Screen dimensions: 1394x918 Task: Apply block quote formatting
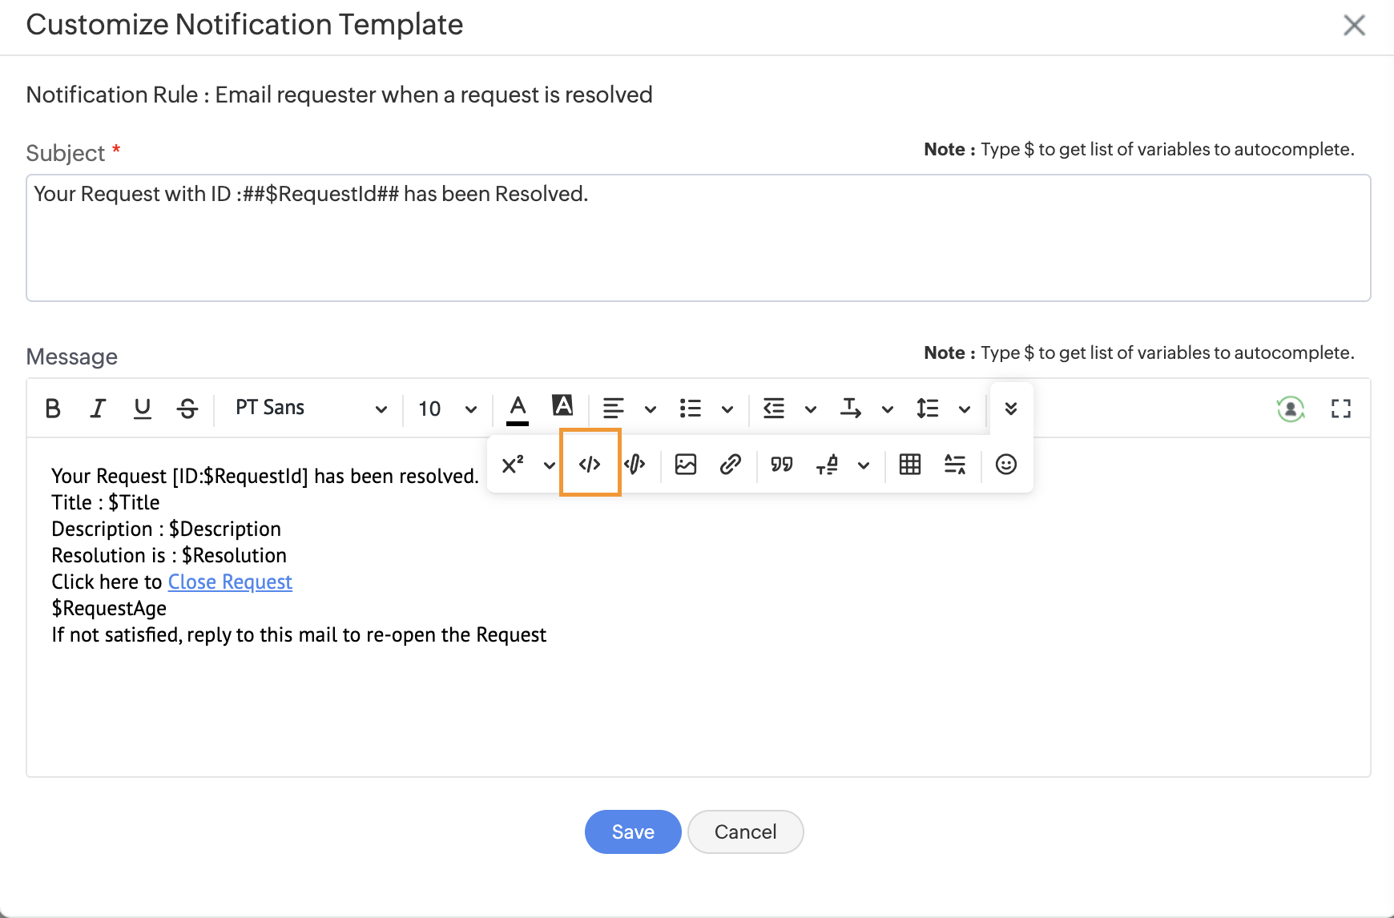coord(782,465)
